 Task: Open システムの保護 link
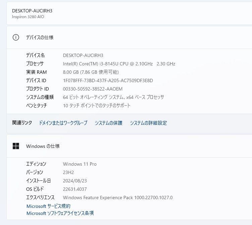click(x=109, y=123)
